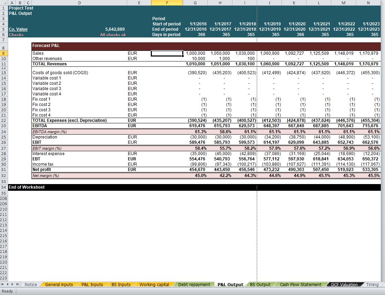Image resolution: width=385 pixels, height=295 pixels.
Task: Click 2017 EBITDA margin 58.6%
Action: pos(225,132)
